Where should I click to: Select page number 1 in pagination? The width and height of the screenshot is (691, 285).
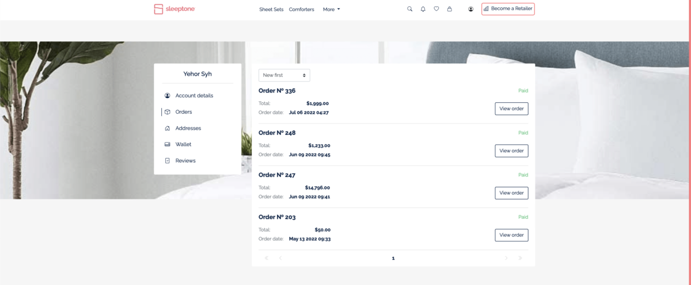coord(393,258)
